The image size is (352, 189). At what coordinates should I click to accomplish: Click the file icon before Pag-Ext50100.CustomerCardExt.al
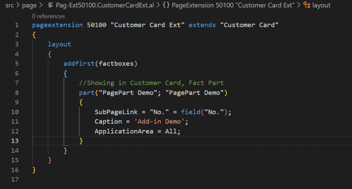pos(52,5)
